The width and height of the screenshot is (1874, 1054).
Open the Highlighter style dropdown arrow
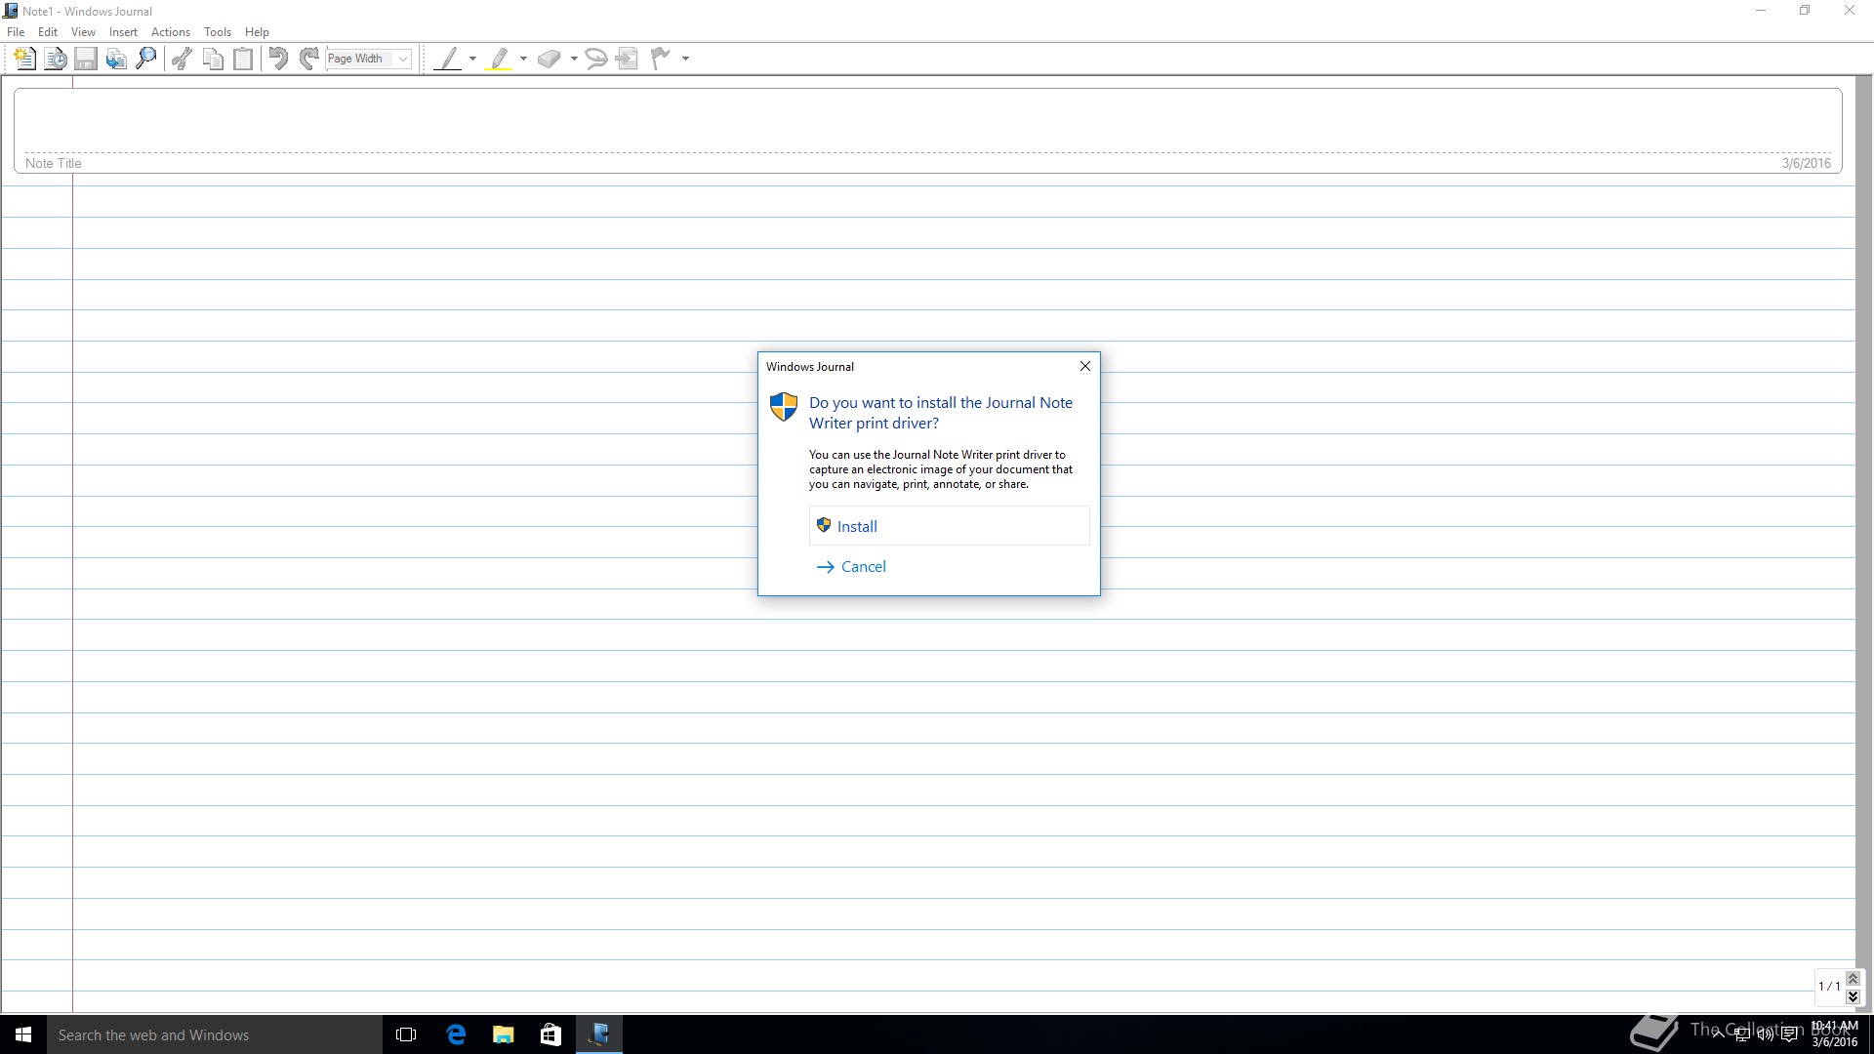pyautogui.click(x=523, y=59)
